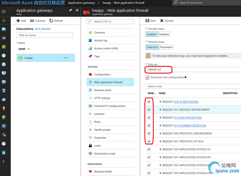Click the Advanced rule configuration info icon
Screen dimensions: 241x176
coord(185,77)
